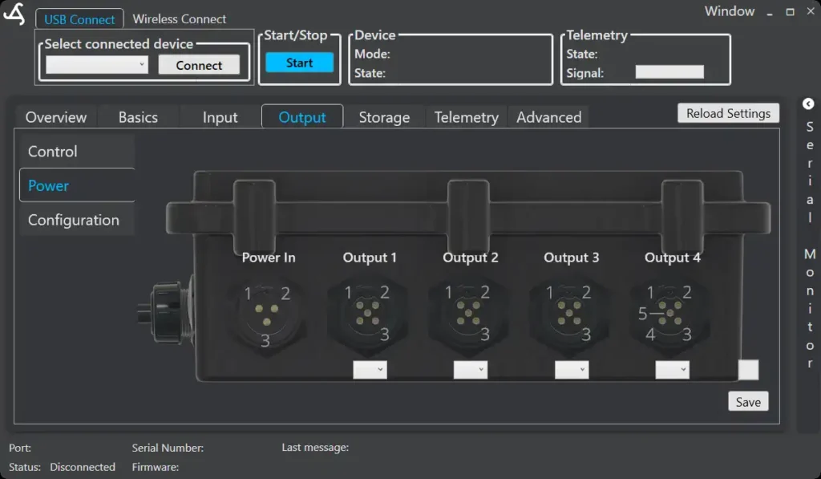Collapse the Serial Monitor side panel arrow
Viewport: 821px width, 479px height.
point(808,104)
